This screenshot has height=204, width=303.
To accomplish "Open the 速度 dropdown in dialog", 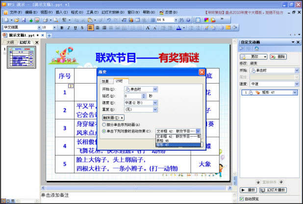I will (x=155, y=103).
